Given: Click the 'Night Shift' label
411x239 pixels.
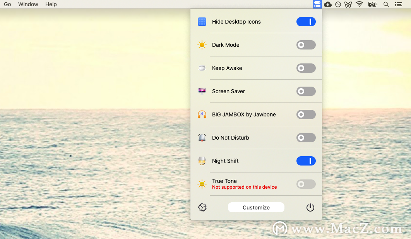Looking at the screenshot, I should click(x=225, y=161).
